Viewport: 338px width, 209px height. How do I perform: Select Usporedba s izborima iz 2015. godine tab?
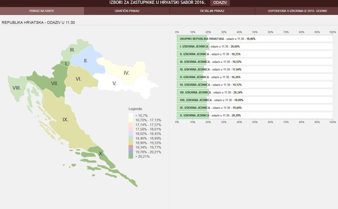pyautogui.click(x=297, y=11)
